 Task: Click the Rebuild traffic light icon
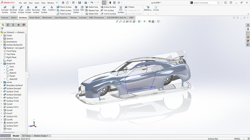click(x=110, y=3)
